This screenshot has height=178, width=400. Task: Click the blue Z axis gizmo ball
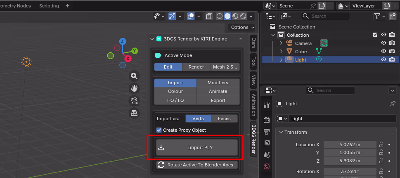point(123,41)
